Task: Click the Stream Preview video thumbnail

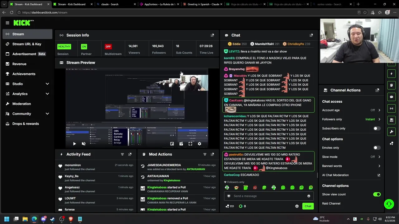Action: pos(137,108)
